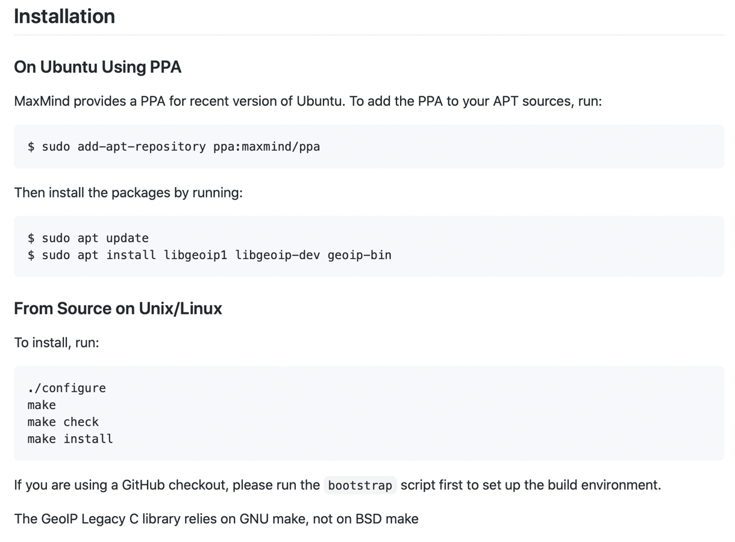Click the standalone "make" command line

[x=42, y=405]
